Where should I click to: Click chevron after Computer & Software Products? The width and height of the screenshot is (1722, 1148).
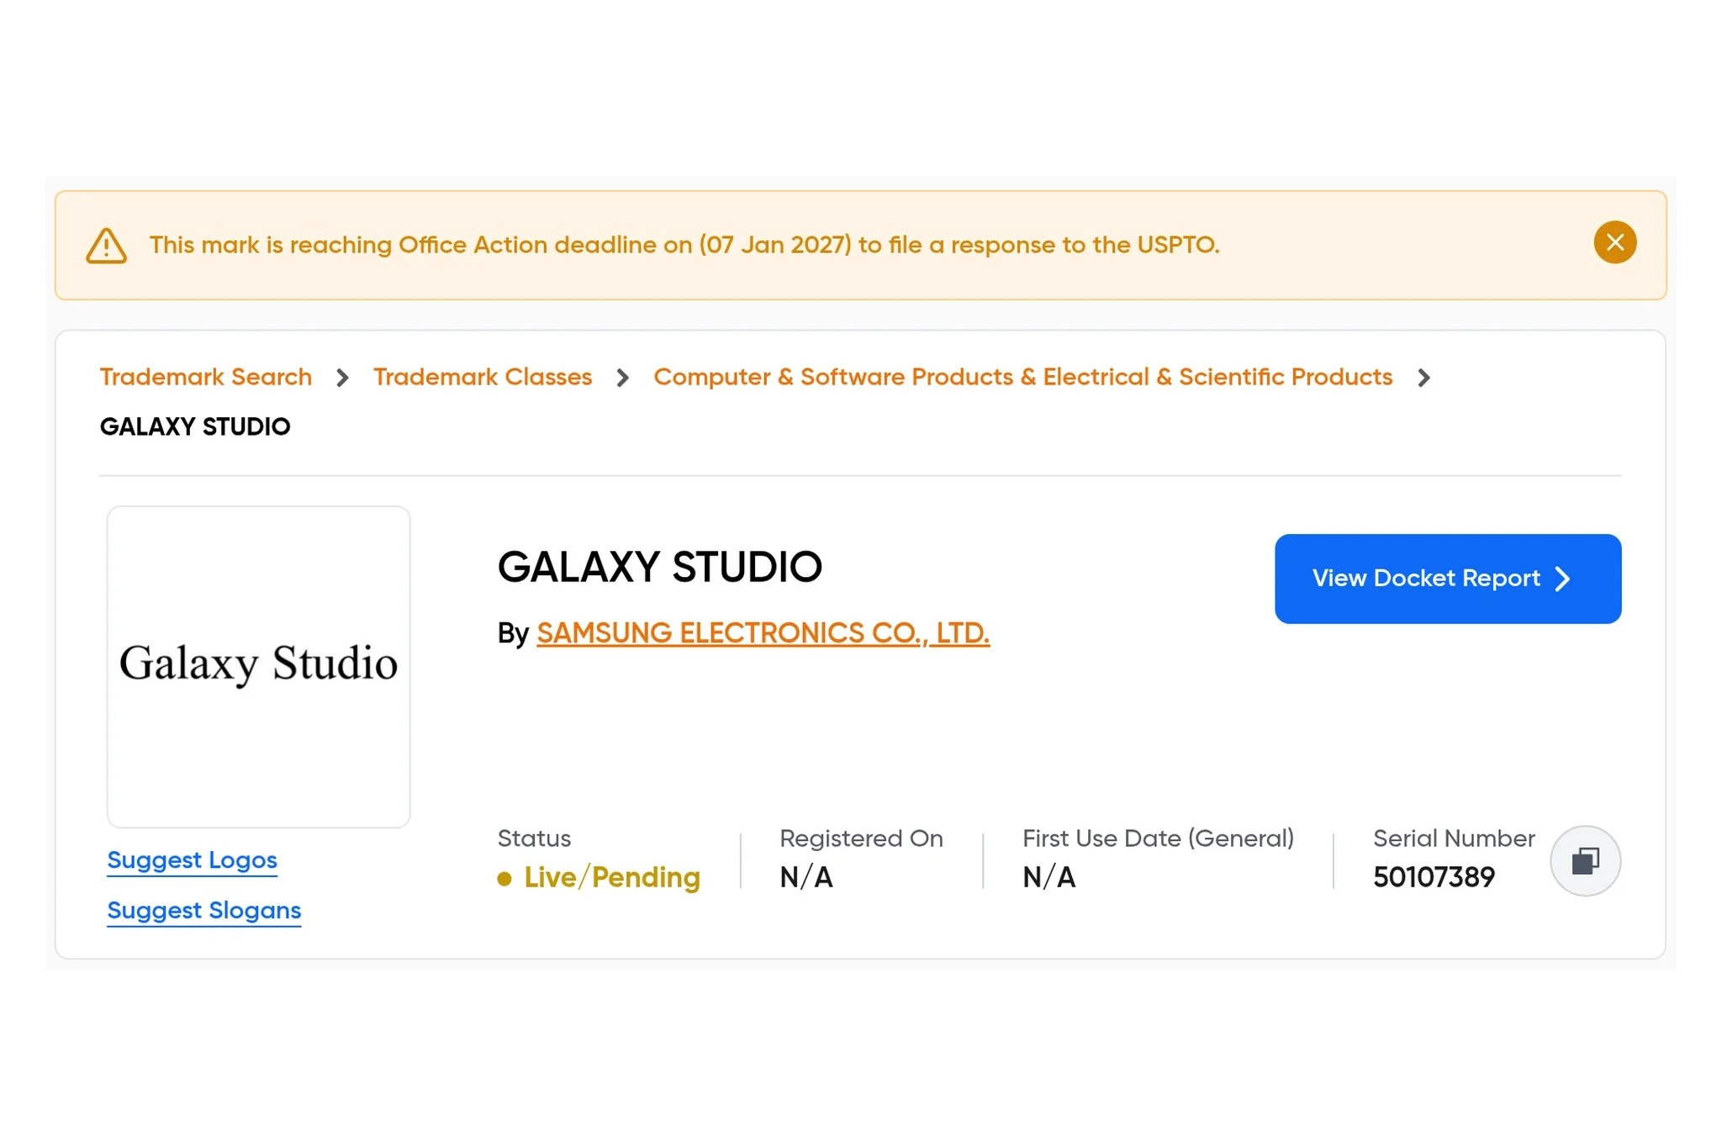point(1424,378)
